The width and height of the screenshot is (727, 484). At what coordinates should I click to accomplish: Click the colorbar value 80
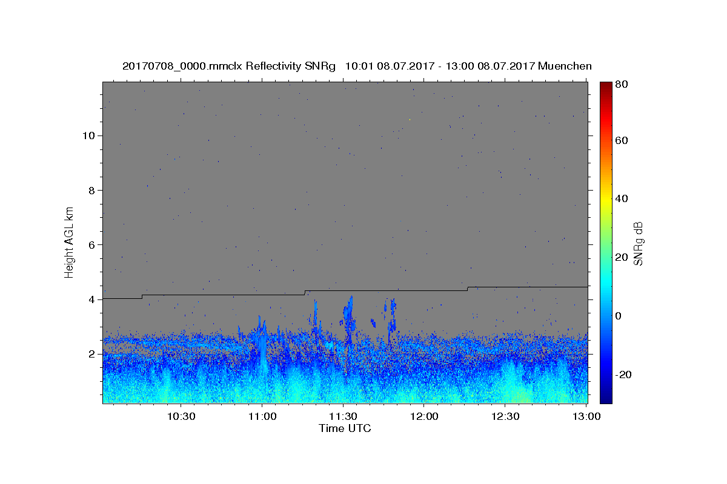[x=623, y=85]
